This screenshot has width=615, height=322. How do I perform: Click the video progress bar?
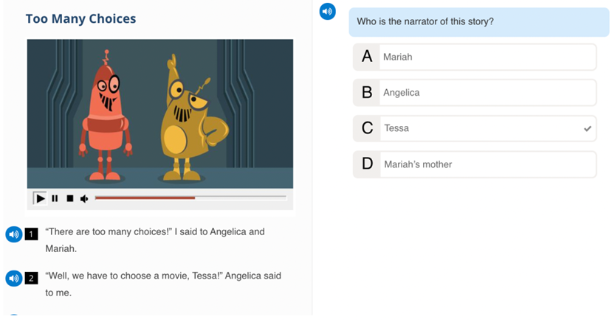tap(190, 198)
